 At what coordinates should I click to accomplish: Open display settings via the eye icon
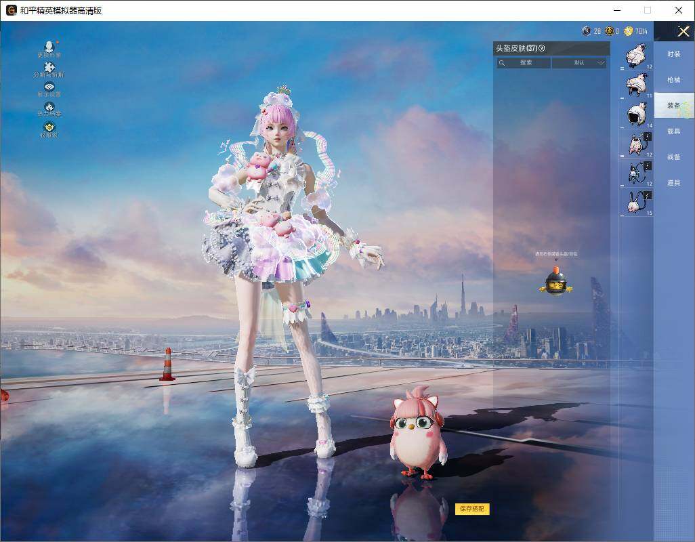[x=49, y=87]
